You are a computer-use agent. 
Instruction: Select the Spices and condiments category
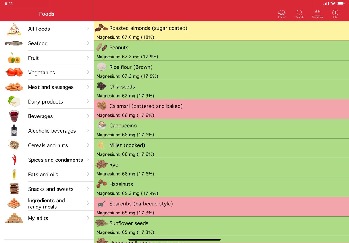click(x=47, y=160)
